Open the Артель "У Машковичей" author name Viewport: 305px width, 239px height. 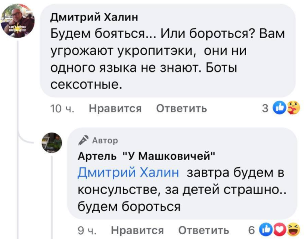[146, 156]
